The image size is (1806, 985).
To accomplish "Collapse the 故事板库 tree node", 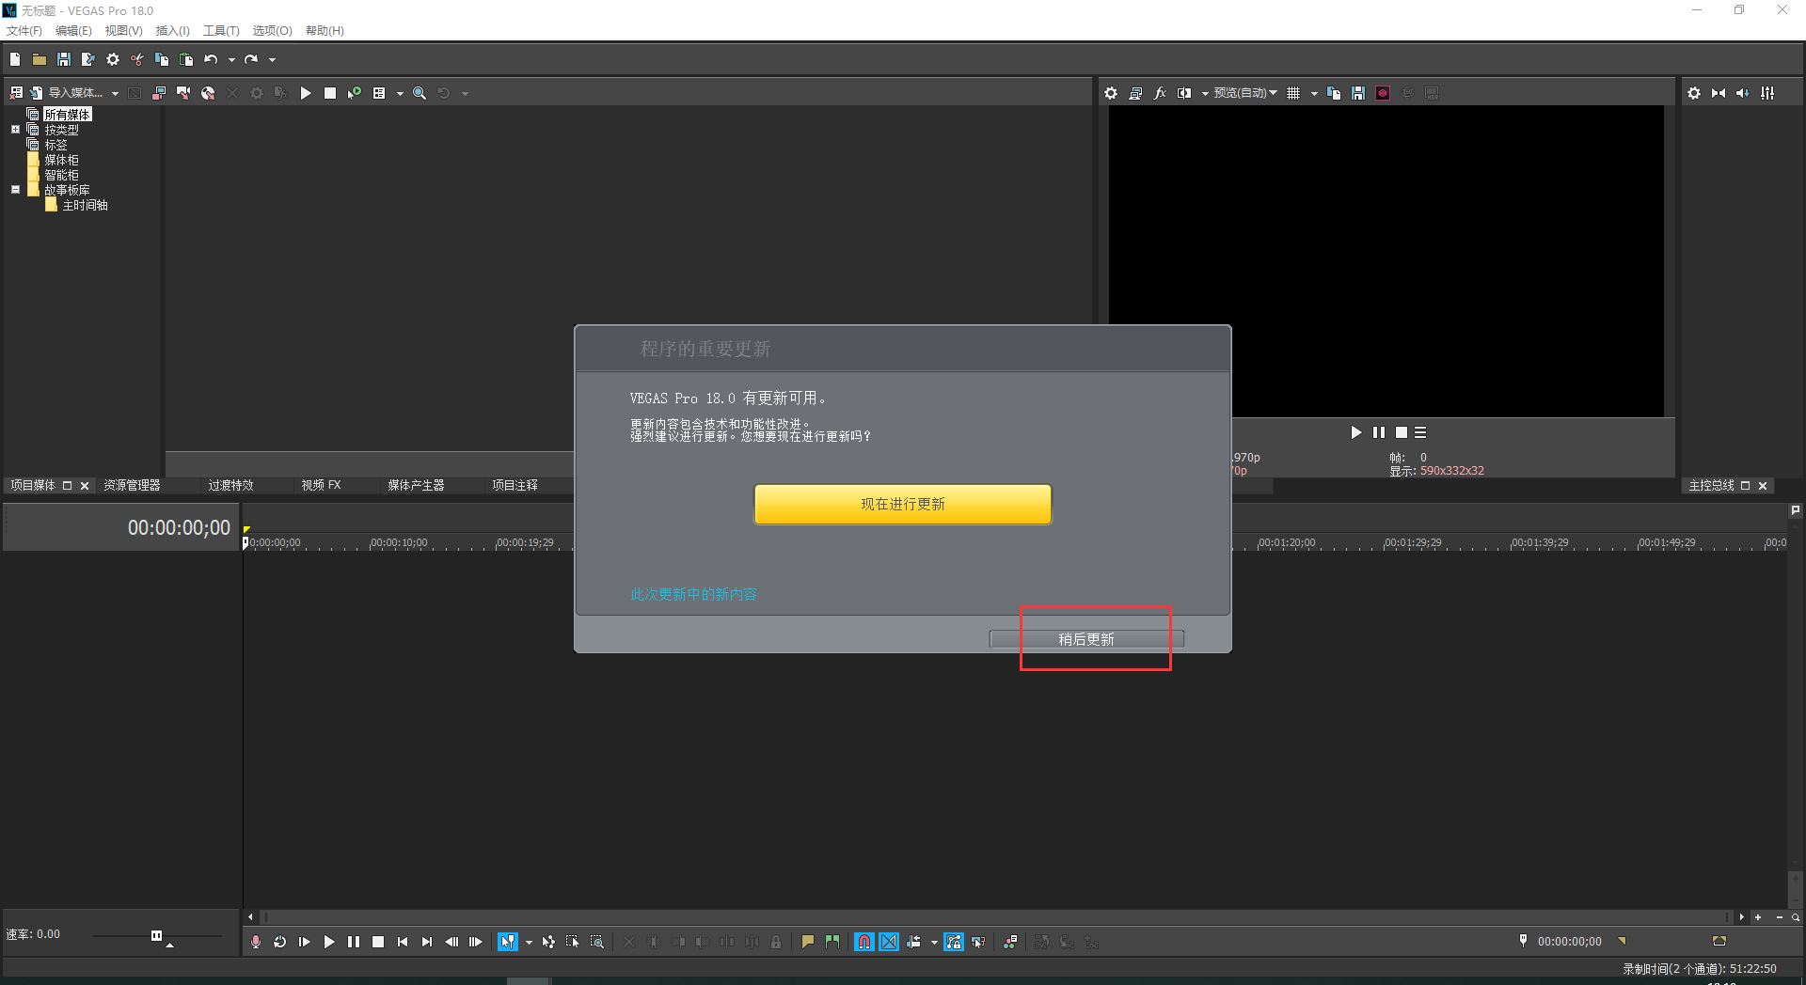I will pos(15,190).
